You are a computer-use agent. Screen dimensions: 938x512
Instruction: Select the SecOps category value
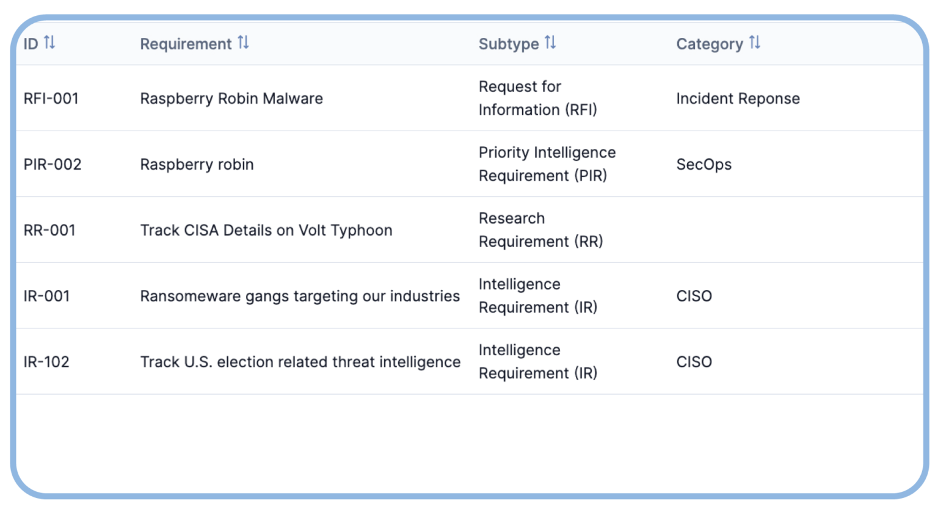click(x=705, y=164)
